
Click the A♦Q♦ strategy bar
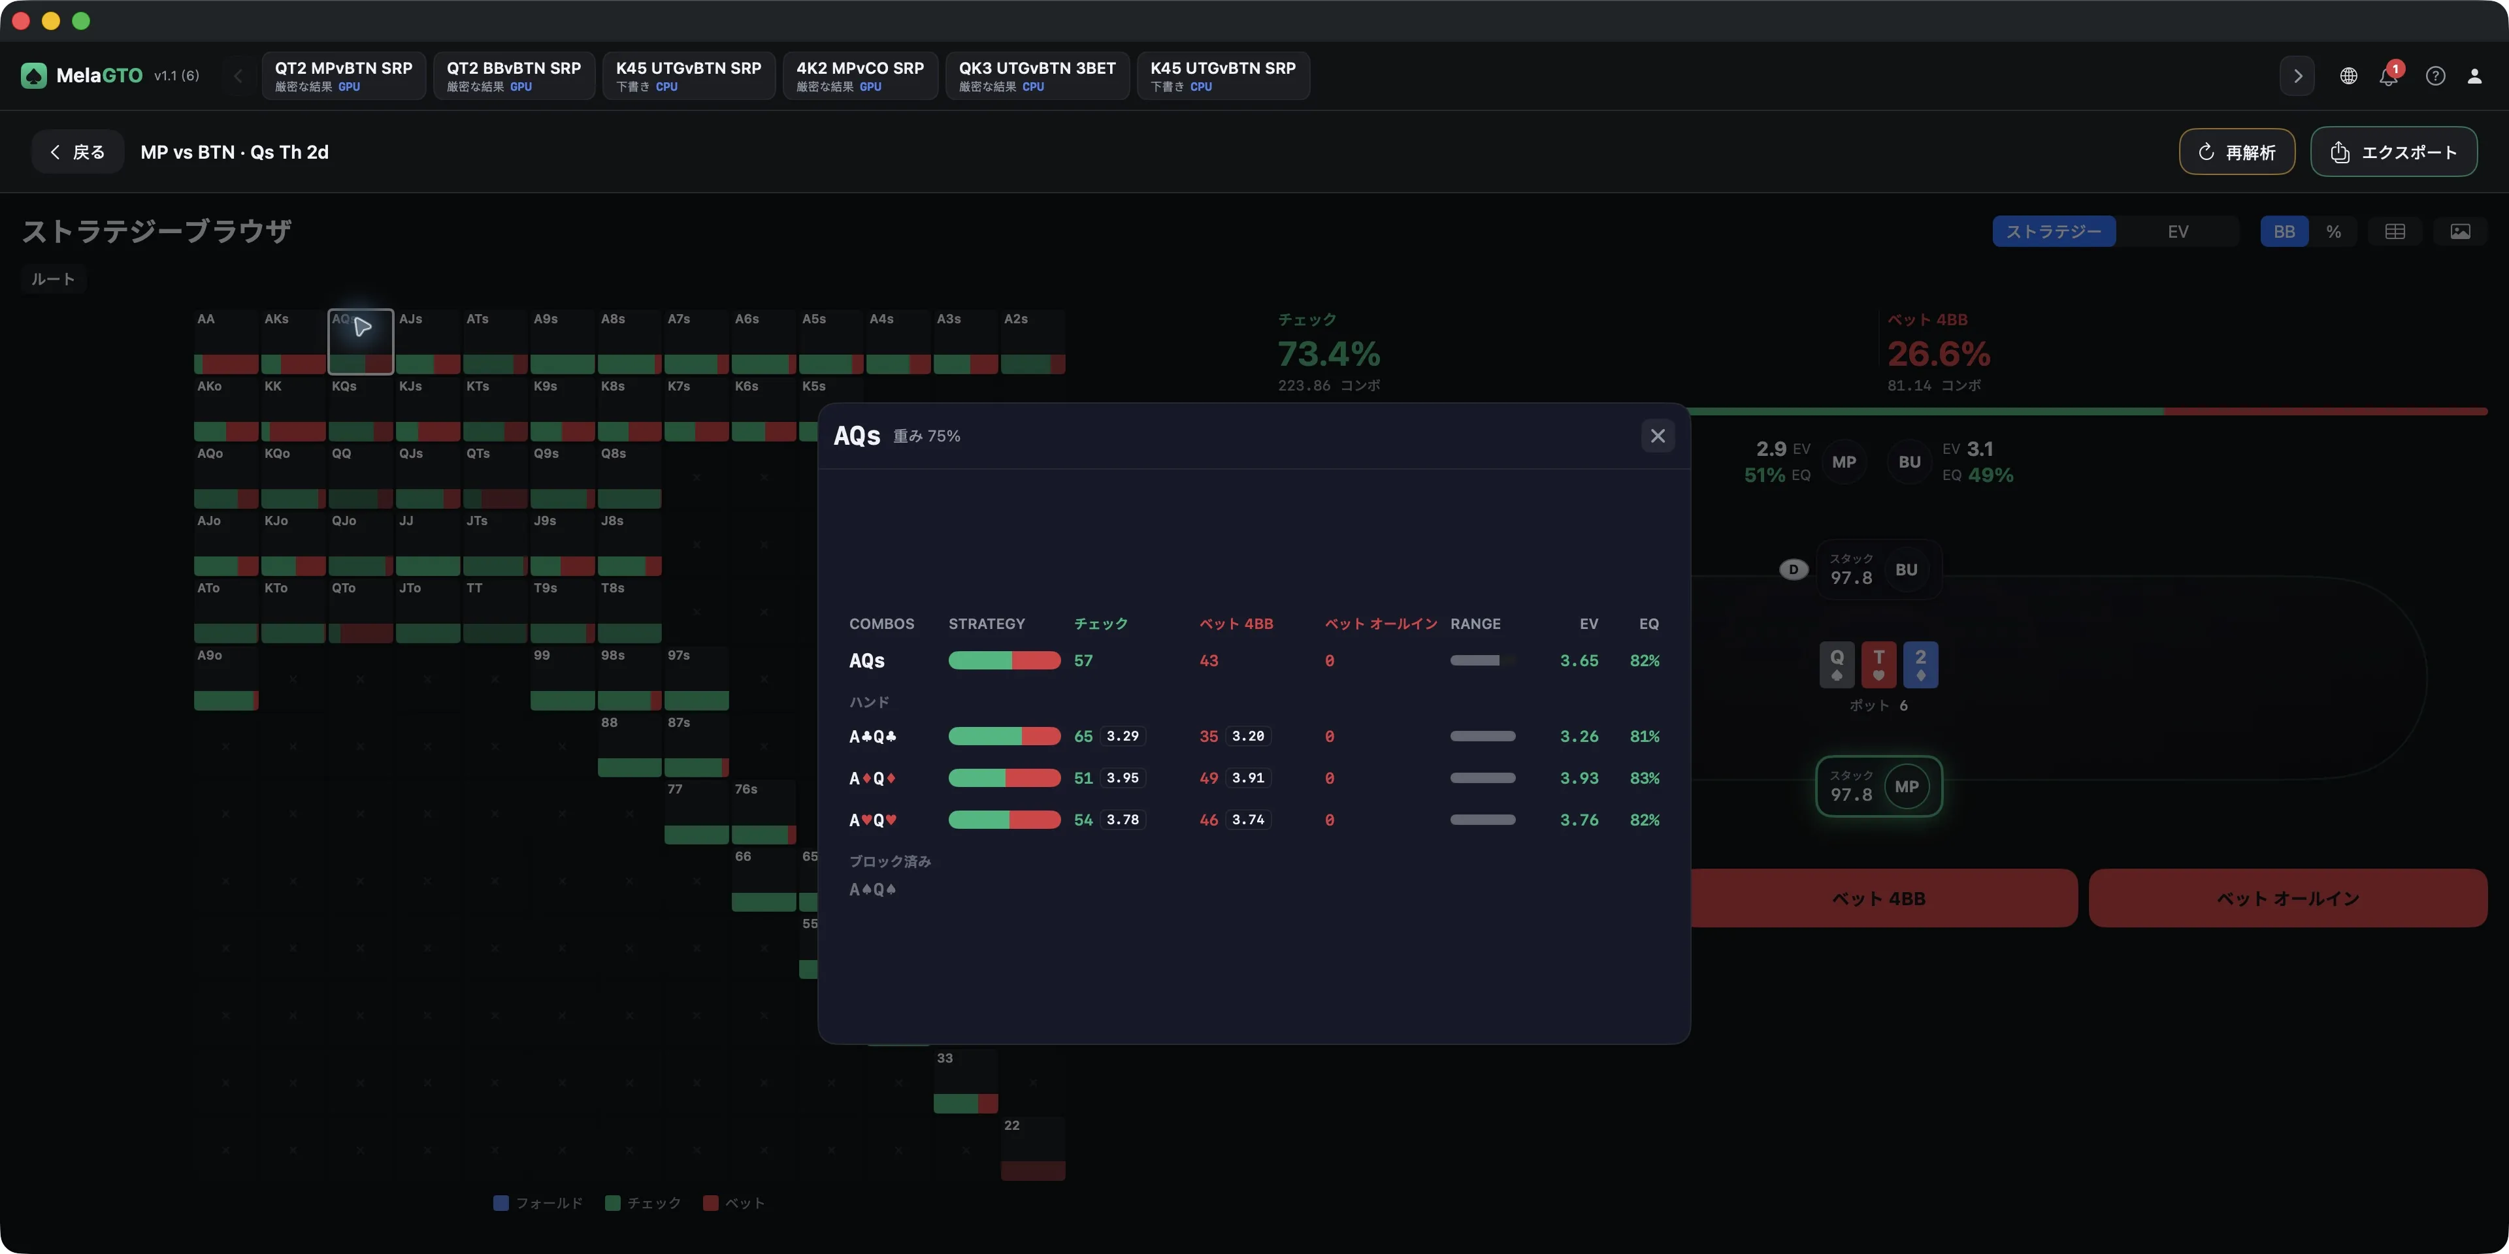(x=1004, y=778)
